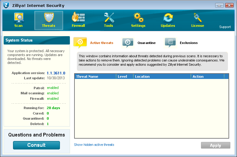Click the Patrol enabled status

(x=53, y=88)
